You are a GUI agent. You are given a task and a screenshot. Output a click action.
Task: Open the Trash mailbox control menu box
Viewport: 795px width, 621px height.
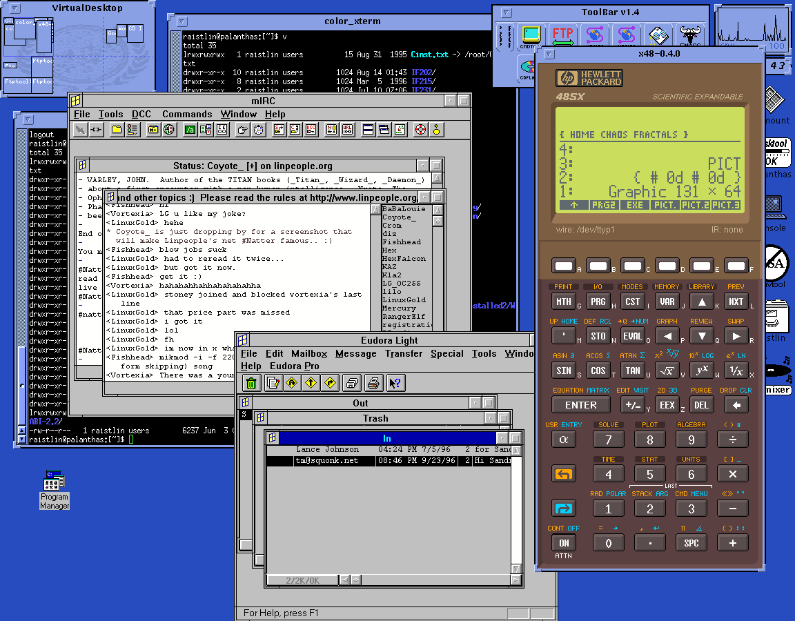[260, 417]
